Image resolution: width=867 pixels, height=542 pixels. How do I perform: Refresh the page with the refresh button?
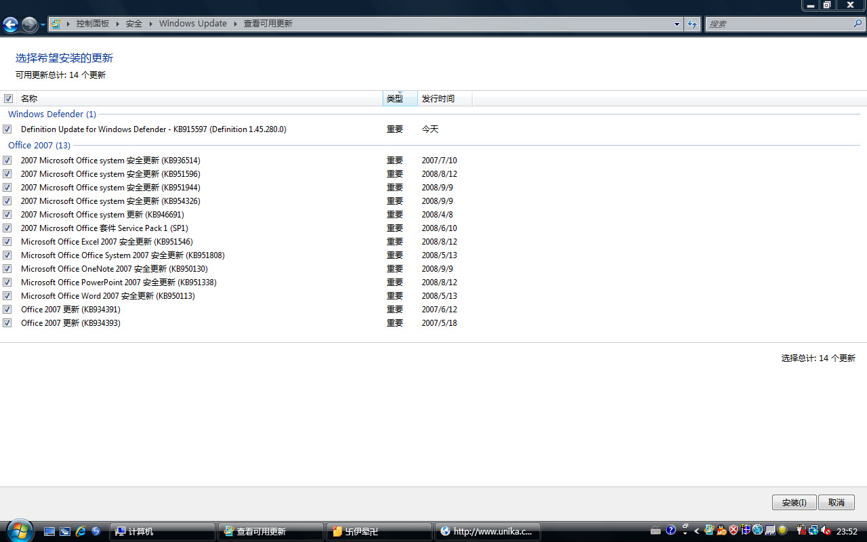pyautogui.click(x=692, y=24)
